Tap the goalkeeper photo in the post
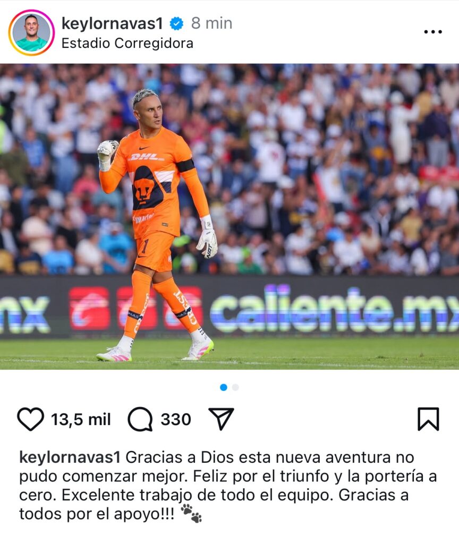459x544 pixels. tap(229, 217)
